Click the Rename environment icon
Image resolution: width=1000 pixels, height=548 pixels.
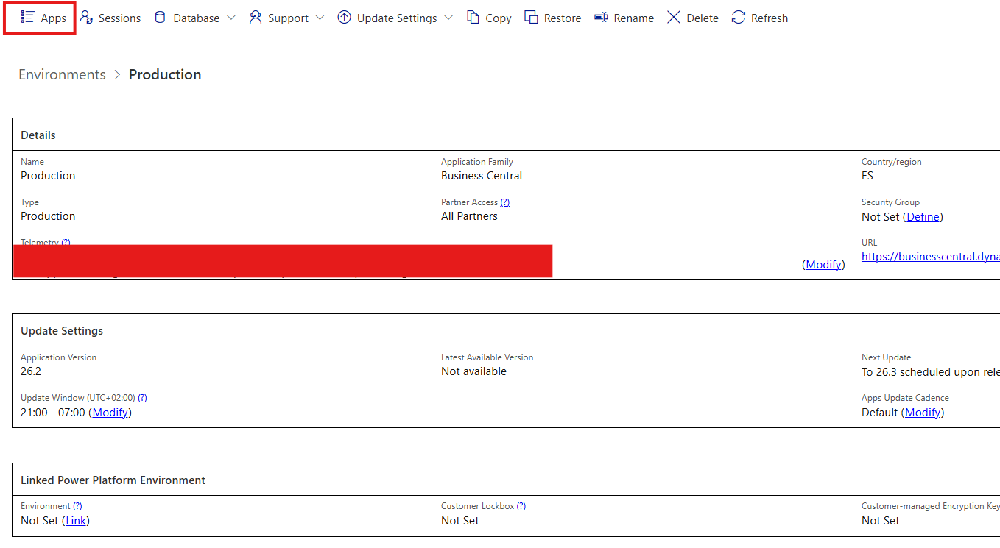(x=601, y=17)
